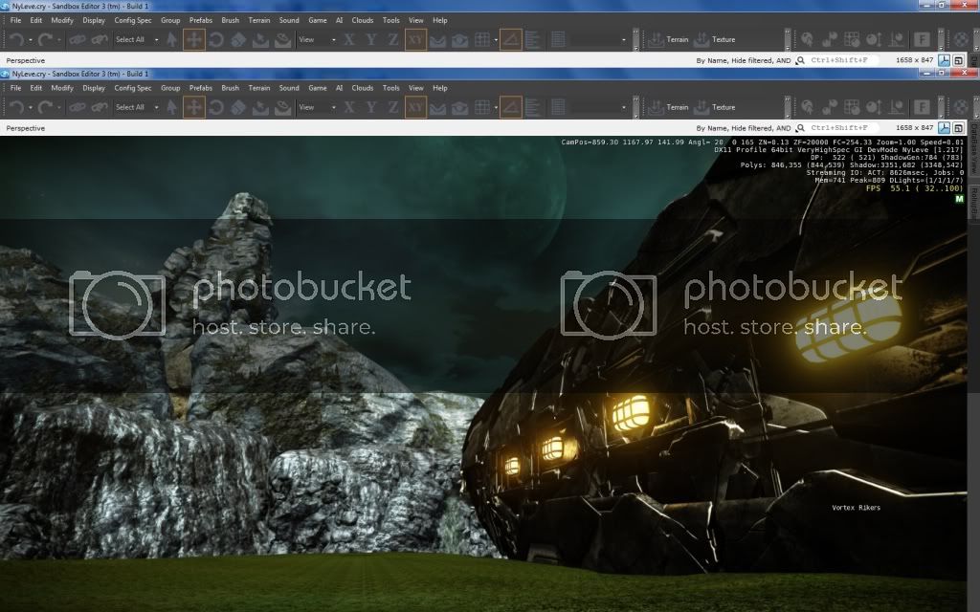Viewport: 980px width, 612px height.
Task: Toggle the angle snap in the lower toolbar
Action: pos(510,107)
